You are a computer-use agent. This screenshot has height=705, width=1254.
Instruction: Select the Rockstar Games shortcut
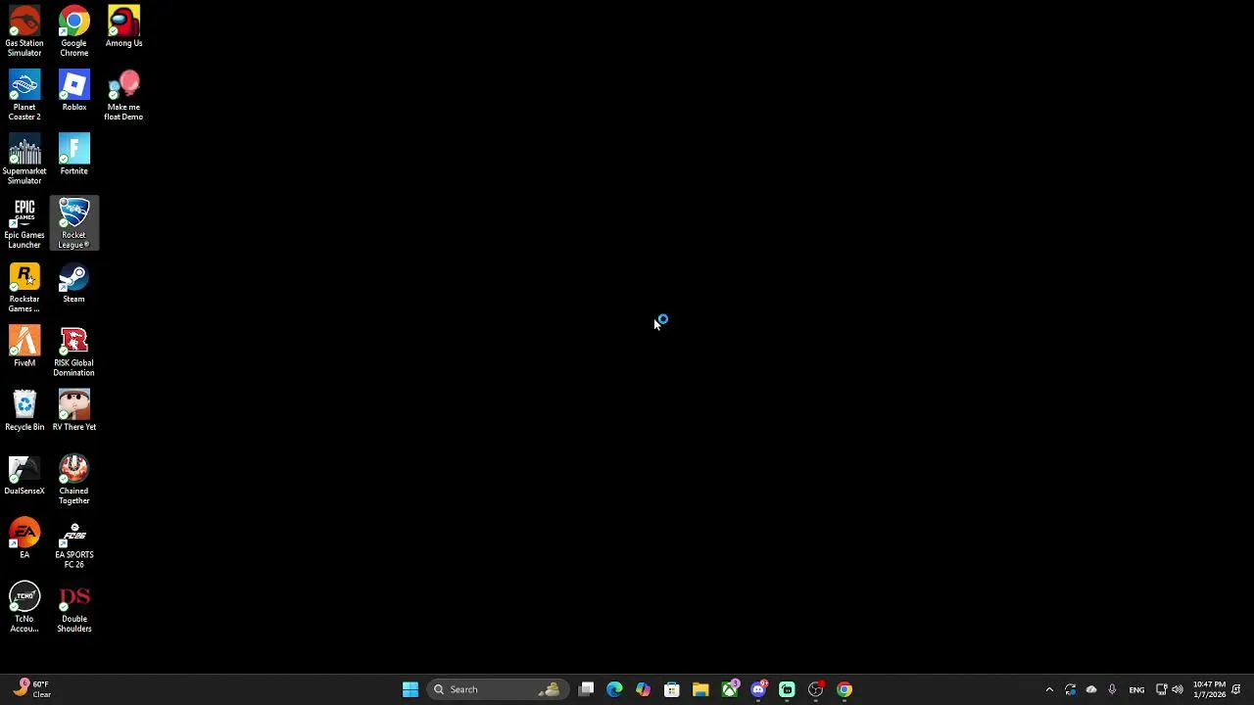coord(24,288)
